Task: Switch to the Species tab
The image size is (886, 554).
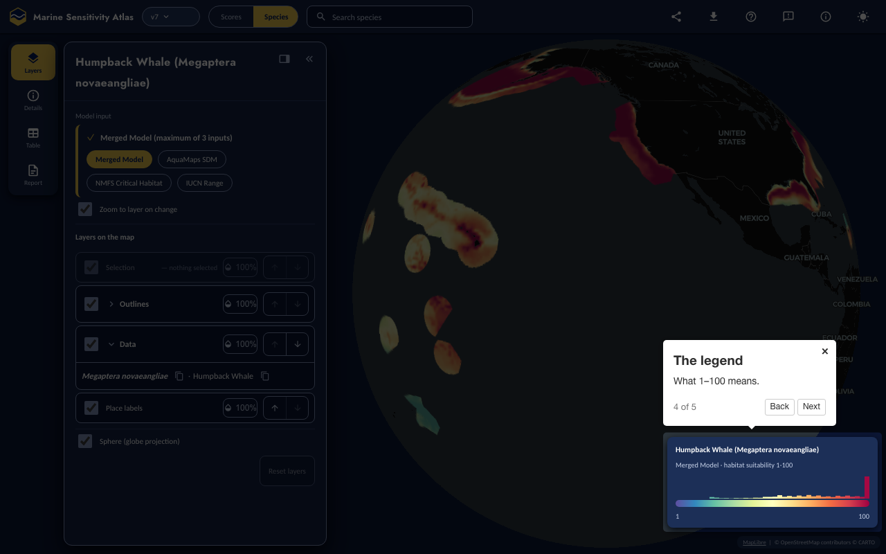Action: point(276,17)
